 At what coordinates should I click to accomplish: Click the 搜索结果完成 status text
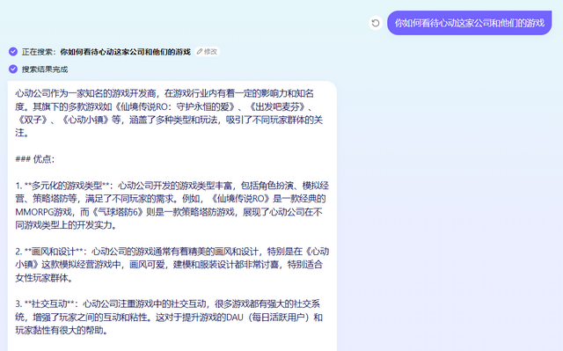(x=45, y=69)
